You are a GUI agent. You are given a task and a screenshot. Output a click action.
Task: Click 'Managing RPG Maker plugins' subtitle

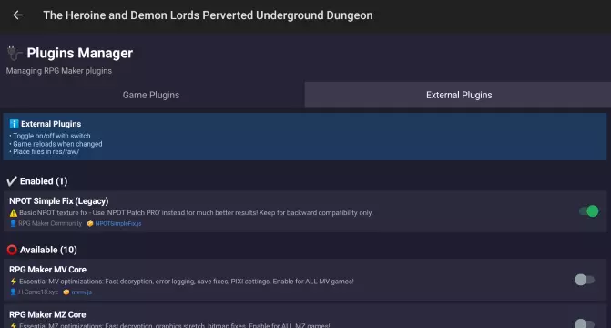(x=59, y=71)
